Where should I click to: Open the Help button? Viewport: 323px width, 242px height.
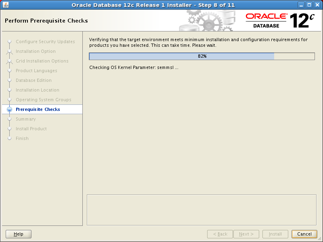19,234
